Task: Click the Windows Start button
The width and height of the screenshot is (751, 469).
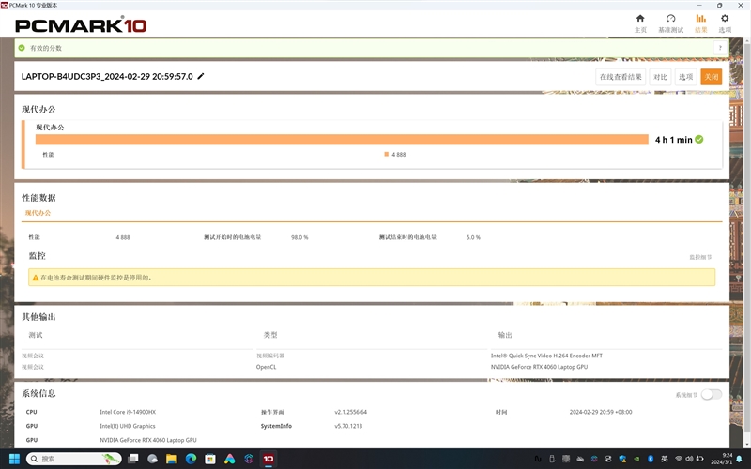Action: [x=12, y=459]
